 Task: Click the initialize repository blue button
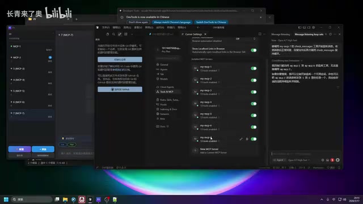point(120,59)
